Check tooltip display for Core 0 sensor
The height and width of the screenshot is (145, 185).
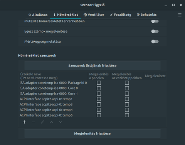(127, 88)
